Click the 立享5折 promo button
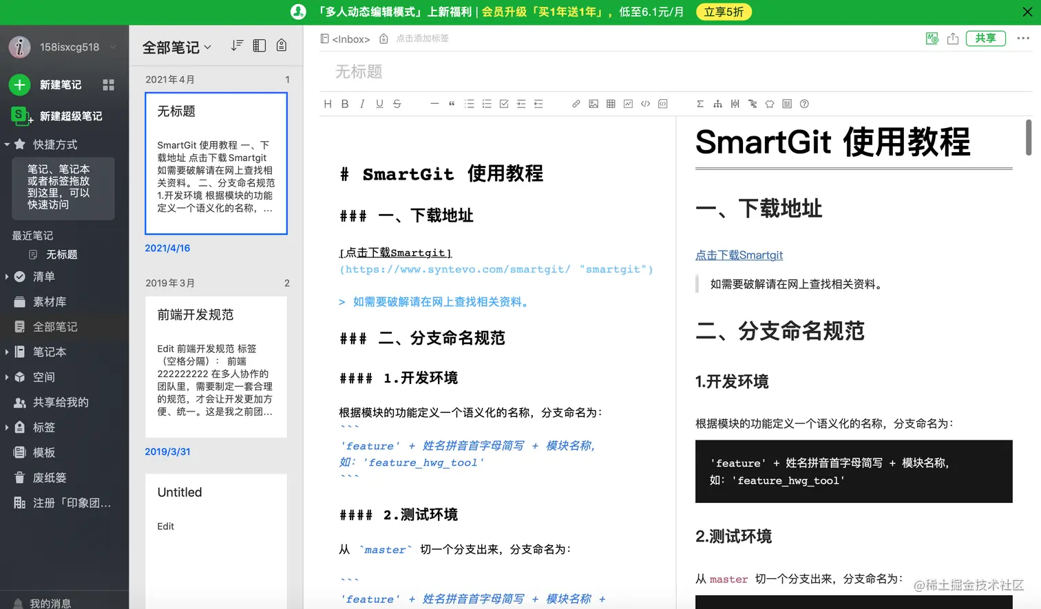 [x=724, y=12]
